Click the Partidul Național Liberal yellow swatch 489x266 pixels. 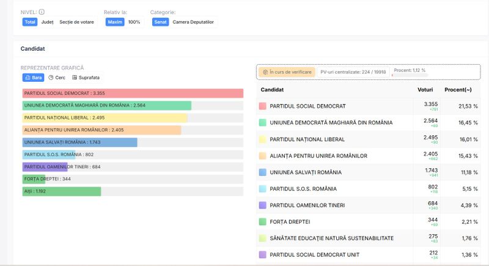pos(263,139)
